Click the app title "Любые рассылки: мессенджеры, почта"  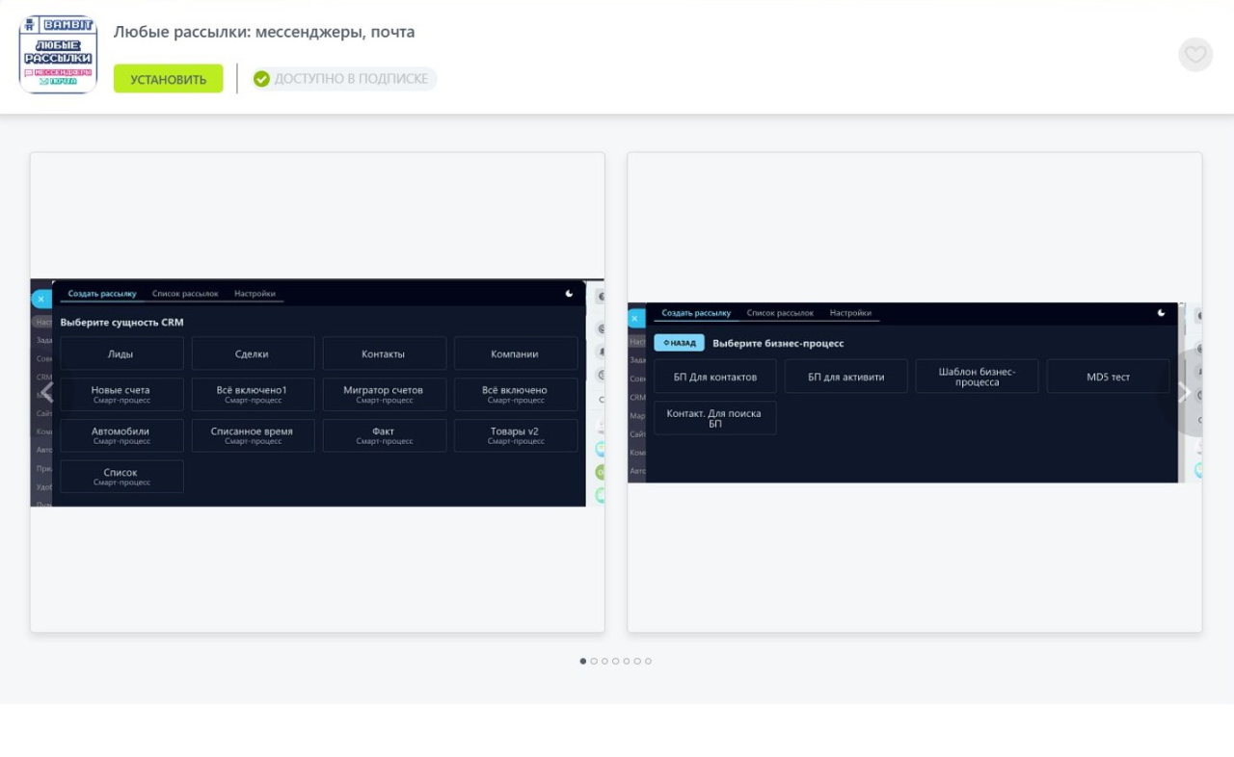(264, 32)
